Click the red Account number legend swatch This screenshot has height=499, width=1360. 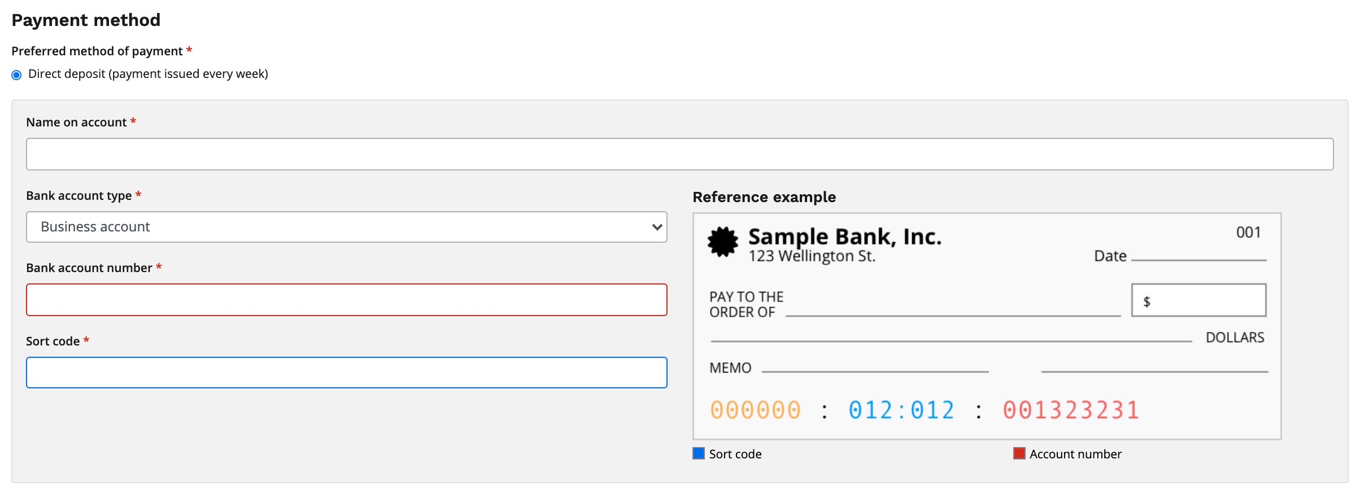point(1019,453)
